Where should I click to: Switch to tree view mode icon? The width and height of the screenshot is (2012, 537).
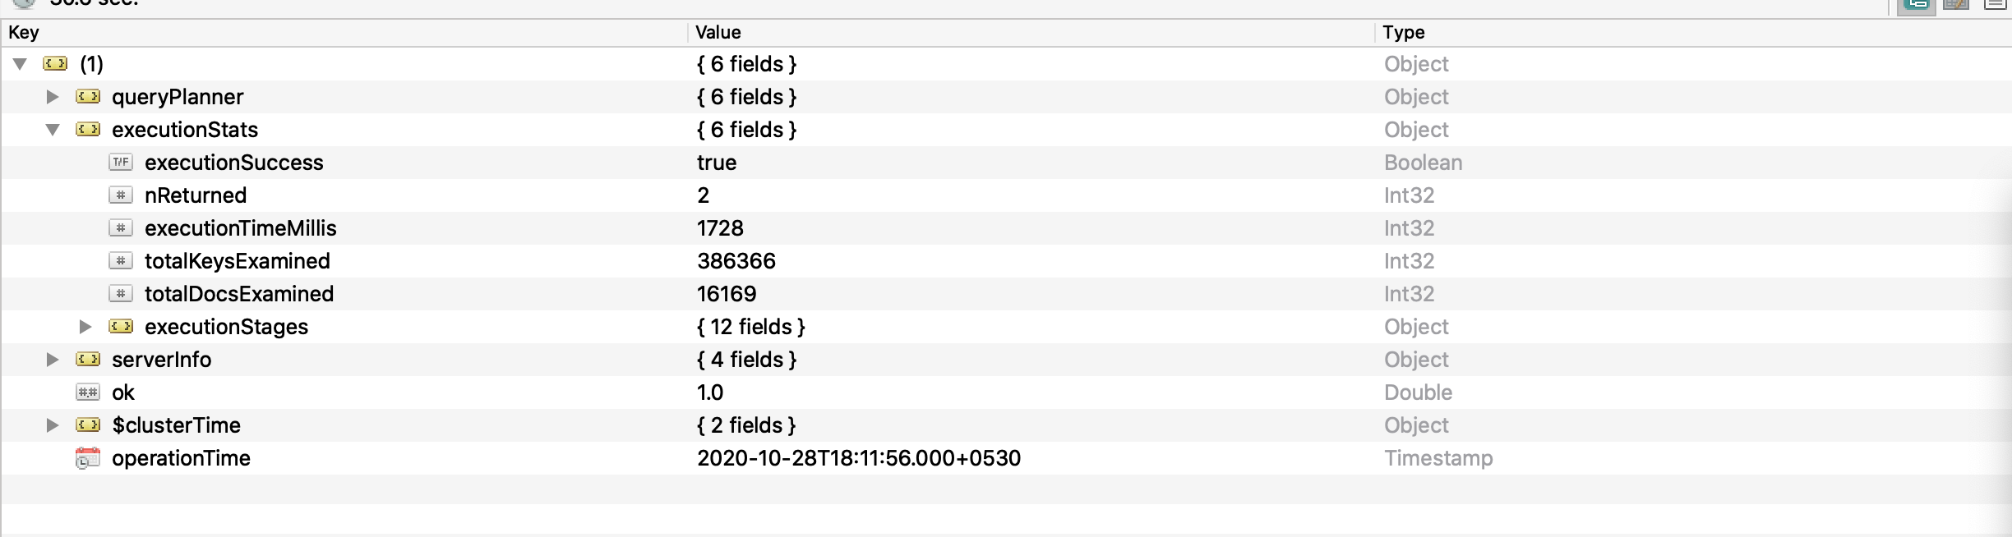1916,4
